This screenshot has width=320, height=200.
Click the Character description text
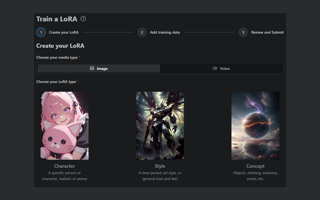coord(65,176)
